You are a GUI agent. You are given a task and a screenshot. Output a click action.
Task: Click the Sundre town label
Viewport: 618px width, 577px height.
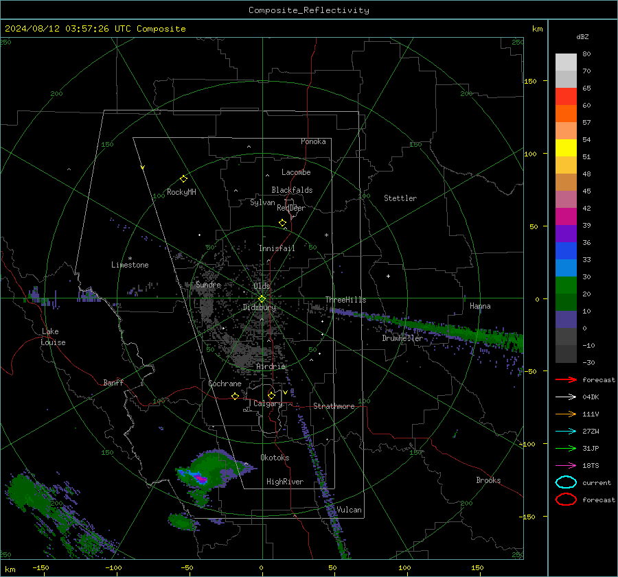pyautogui.click(x=209, y=284)
